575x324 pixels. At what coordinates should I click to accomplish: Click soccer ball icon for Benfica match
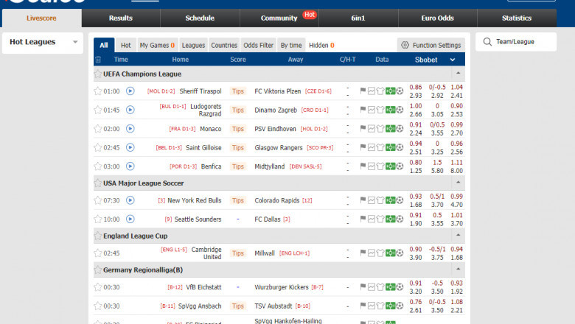pyautogui.click(x=400, y=166)
